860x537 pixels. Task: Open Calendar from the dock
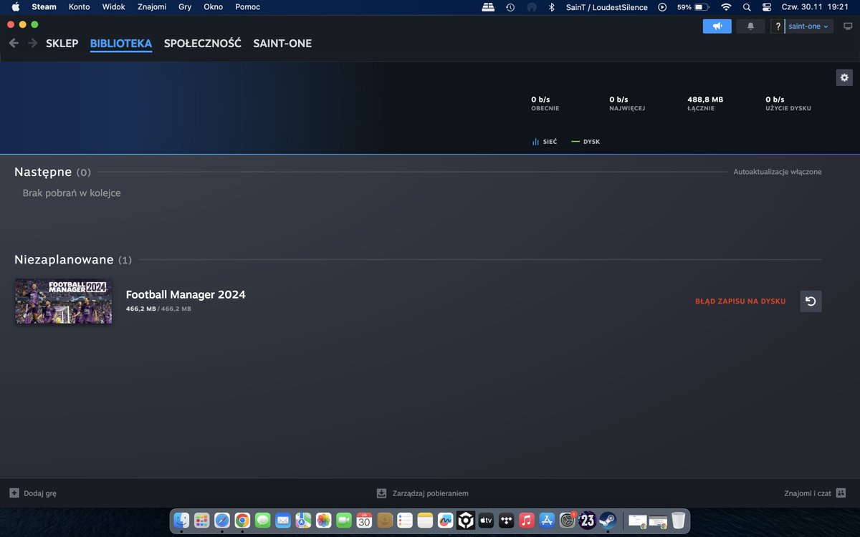pos(364,521)
